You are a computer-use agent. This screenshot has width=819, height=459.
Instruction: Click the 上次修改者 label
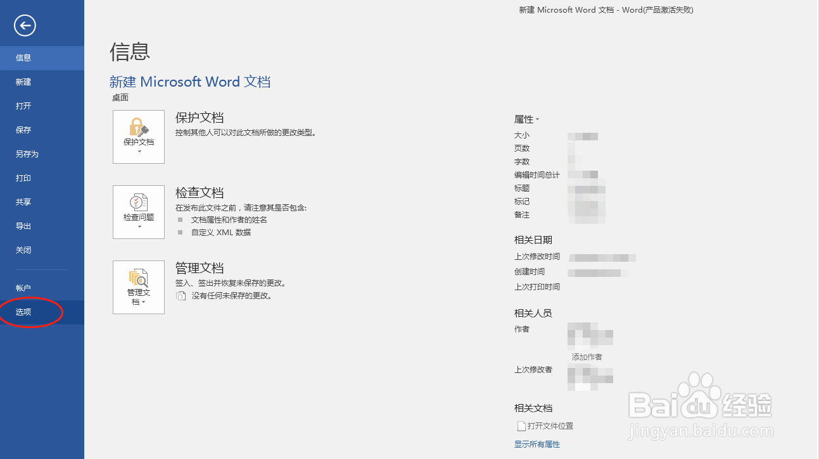click(x=533, y=370)
